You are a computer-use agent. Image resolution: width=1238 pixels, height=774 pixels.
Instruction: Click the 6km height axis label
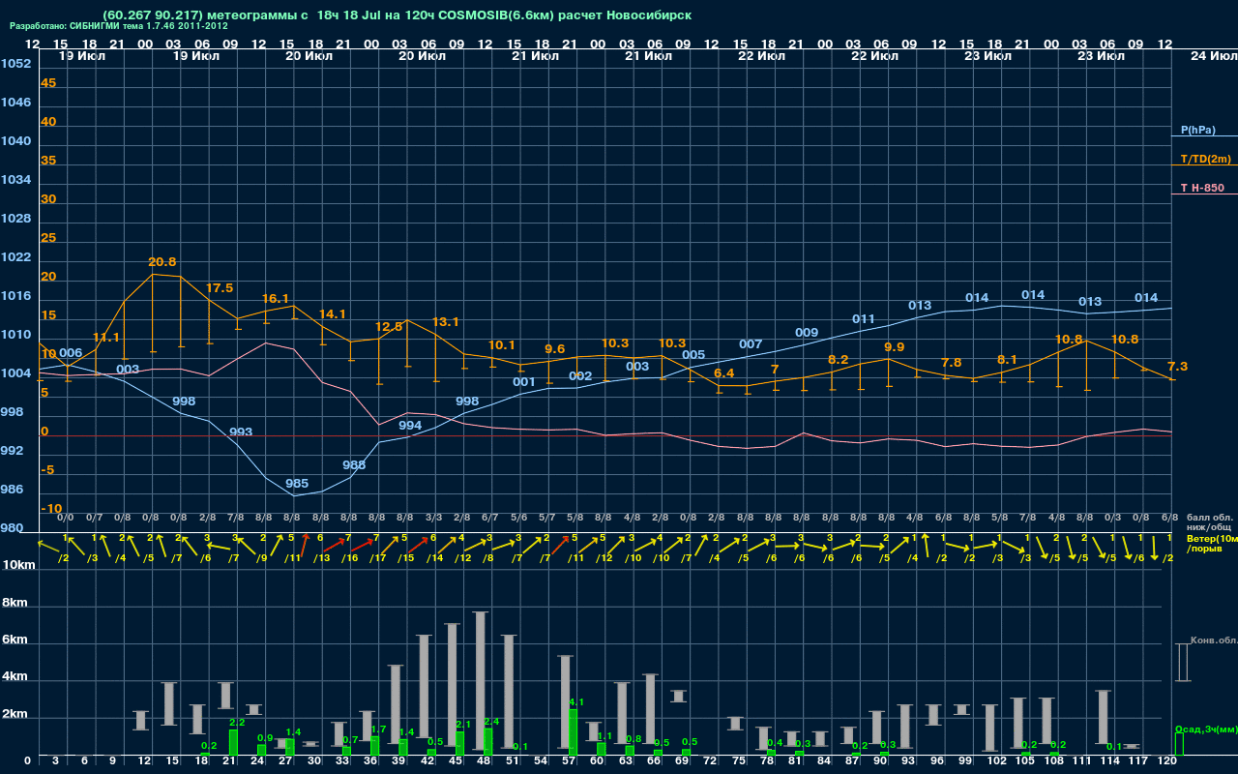(15, 640)
